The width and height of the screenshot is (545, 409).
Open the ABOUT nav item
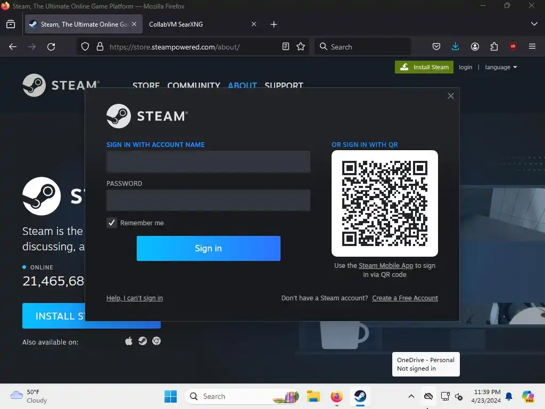click(242, 85)
